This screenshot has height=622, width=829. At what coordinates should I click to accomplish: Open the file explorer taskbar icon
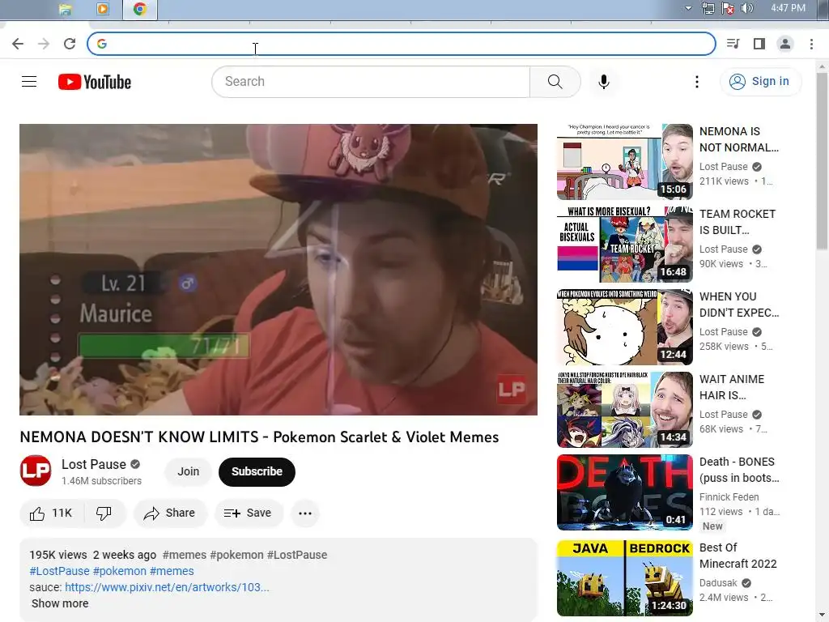point(65,10)
